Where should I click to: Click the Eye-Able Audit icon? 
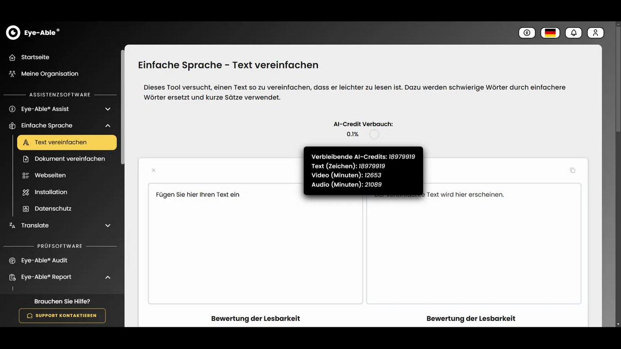[13, 260]
